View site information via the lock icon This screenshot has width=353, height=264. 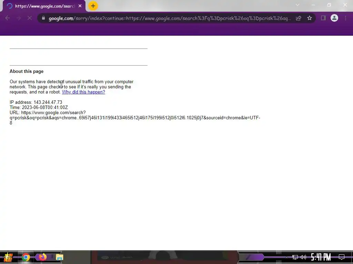click(43, 18)
